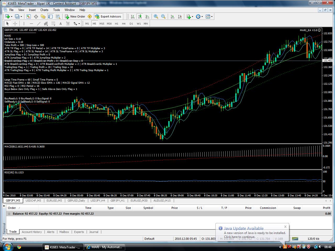Switch chart to Line Chart mode

click(x=147, y=16)
